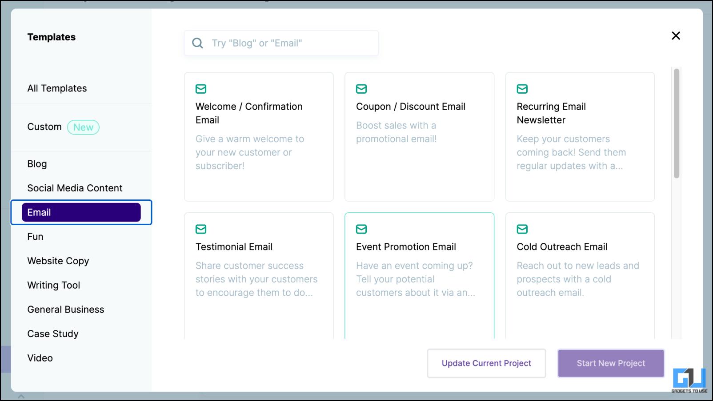
Task: Select the Email category
Action: click(81, 212)
